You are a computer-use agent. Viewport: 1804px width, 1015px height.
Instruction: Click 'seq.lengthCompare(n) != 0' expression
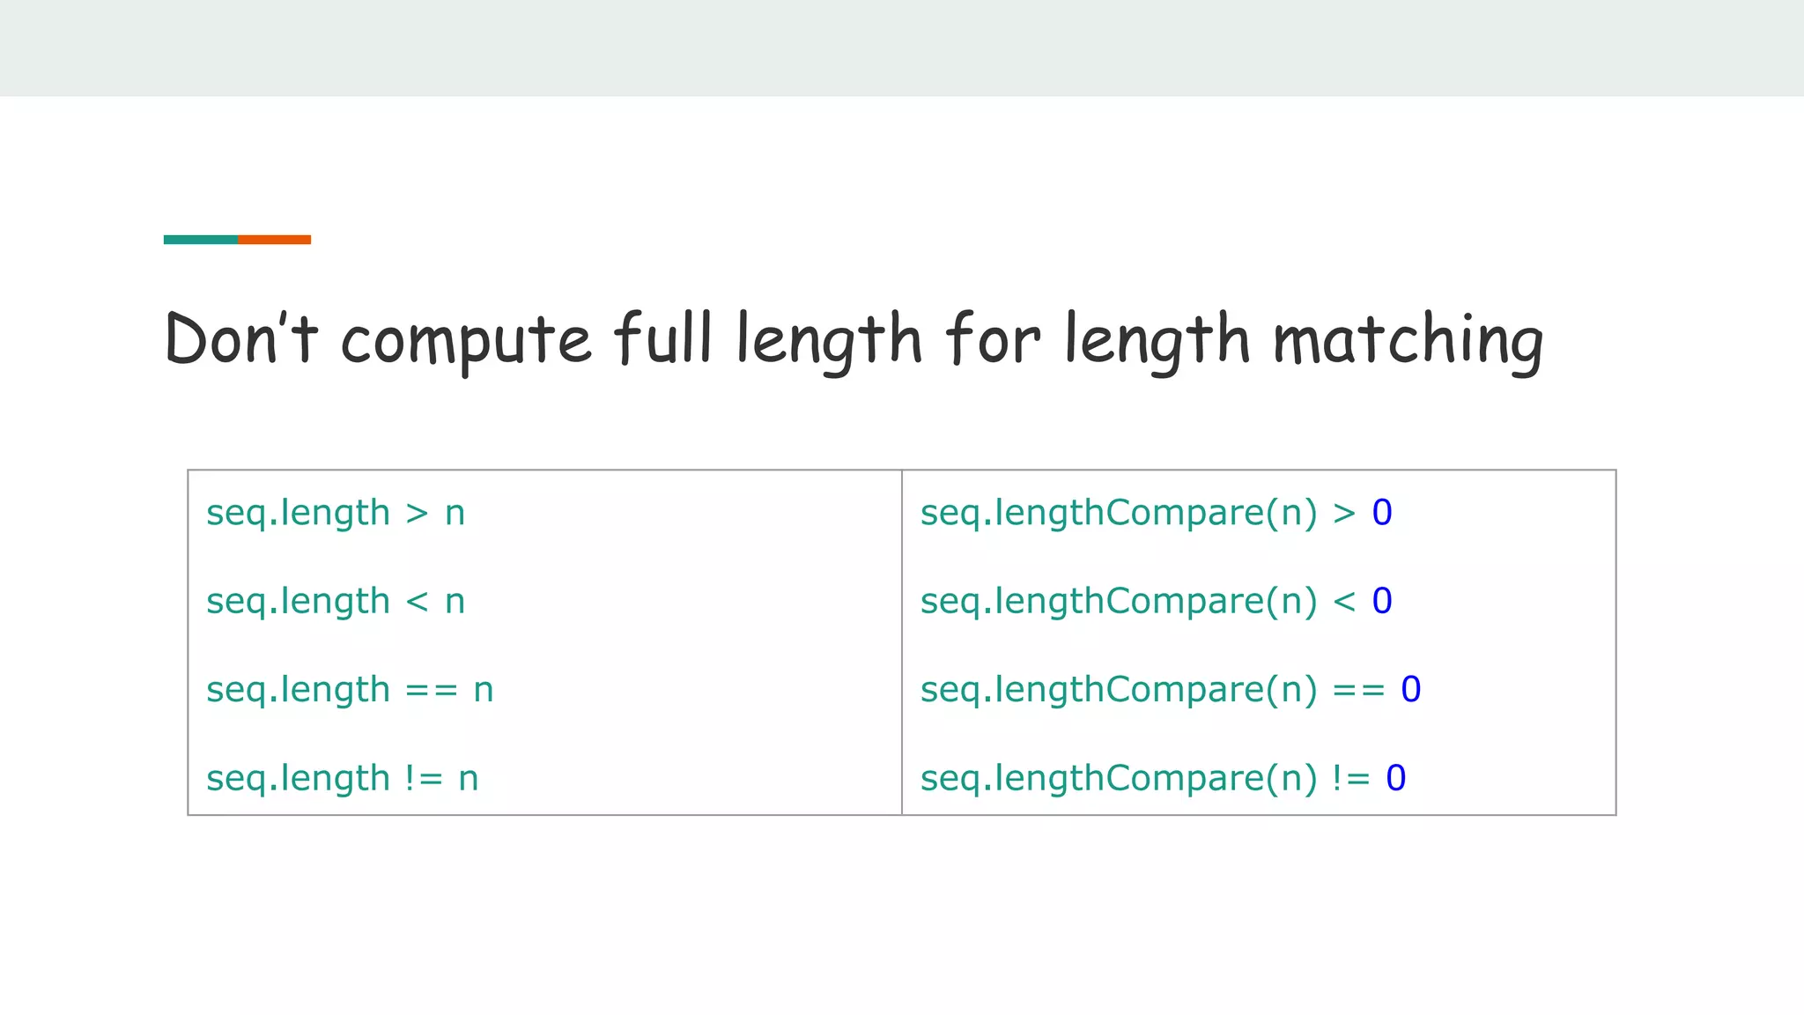(x=1163, y=778)
